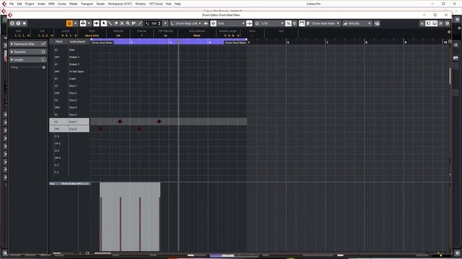Click the vertical scrollbar of the drum grid

pyautogui.click(x=450, y=76)
